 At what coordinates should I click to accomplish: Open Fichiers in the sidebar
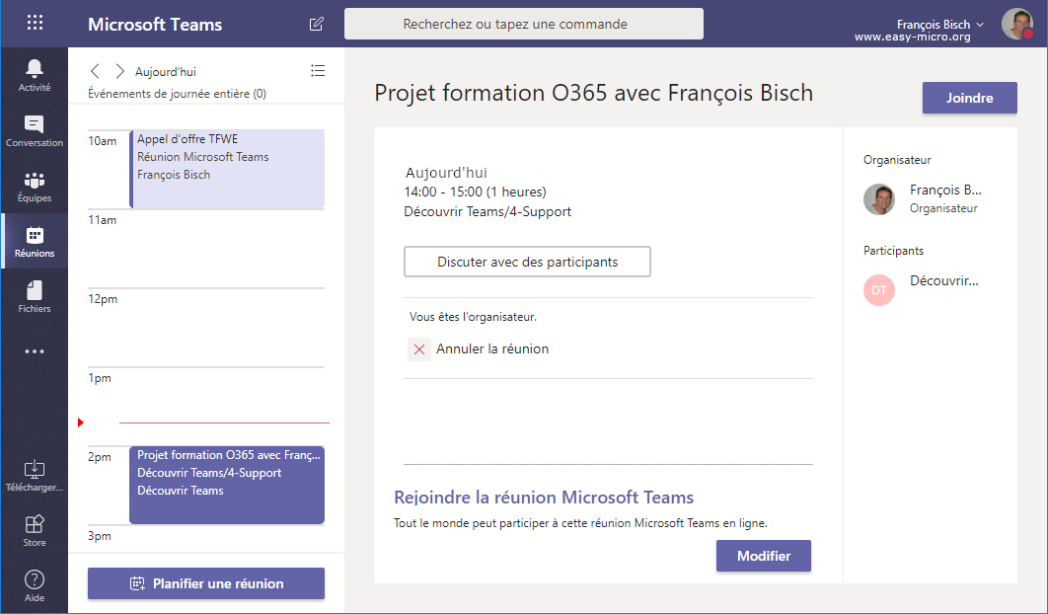[x=35, y=297]
